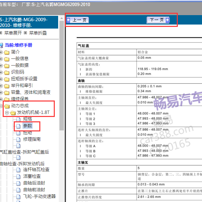Image resolution: width=202 pixels, height=202 pixels.
Task: Click the open 动力总成 folder icon
Action: 7,106
